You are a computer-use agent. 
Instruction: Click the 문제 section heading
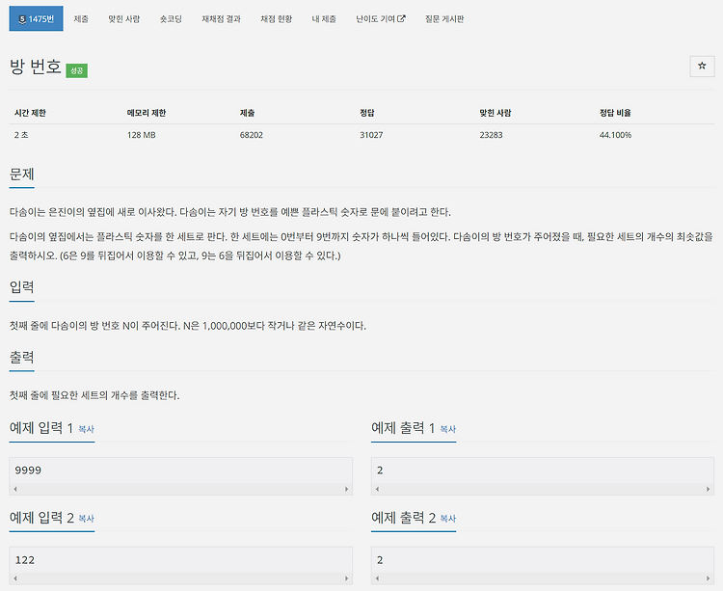[21, 175]
